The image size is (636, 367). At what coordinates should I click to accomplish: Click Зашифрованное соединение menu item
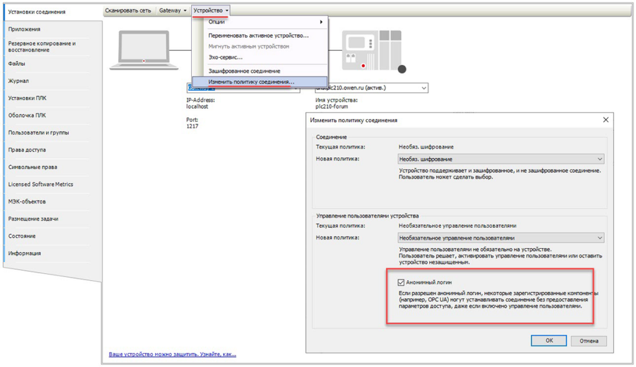coord(244,71)
